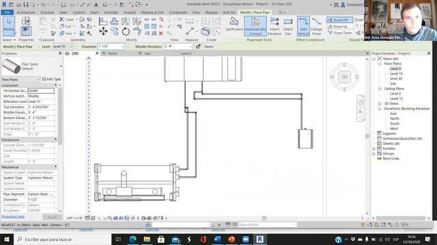Open the Properties help link
This screenshot has width=437, height=245.
click(x=13, y=216)
